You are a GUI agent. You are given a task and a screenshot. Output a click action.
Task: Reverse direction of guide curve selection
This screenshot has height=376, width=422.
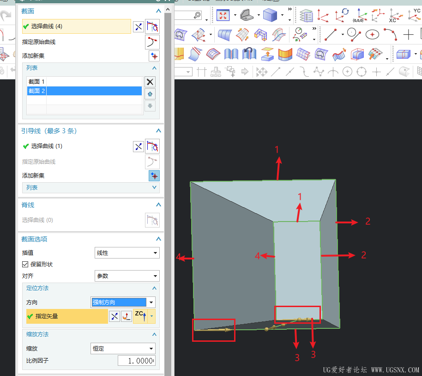point(139,147)
